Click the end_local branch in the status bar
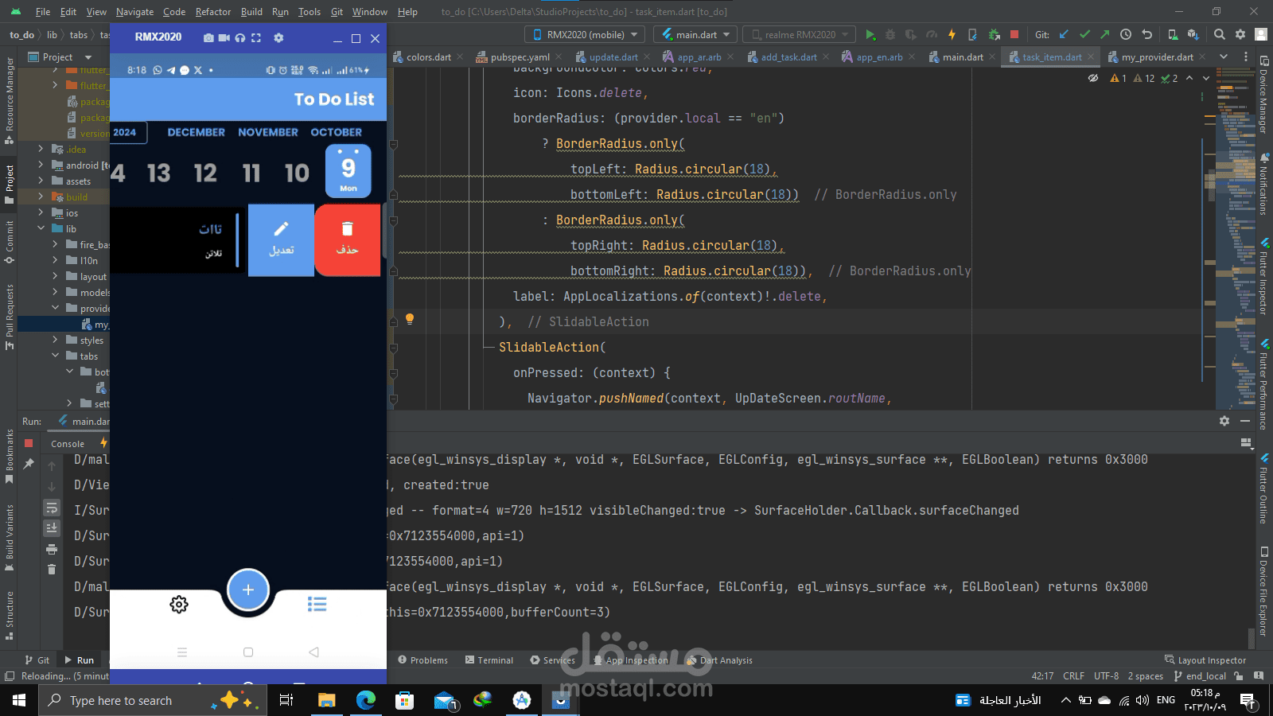This screenshot has height=716, width=1273. (x=1205, y=675)
